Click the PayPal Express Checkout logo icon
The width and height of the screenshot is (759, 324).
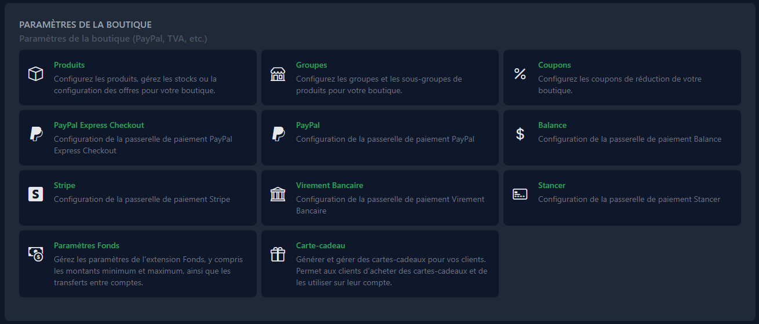[x=36, y=134]
